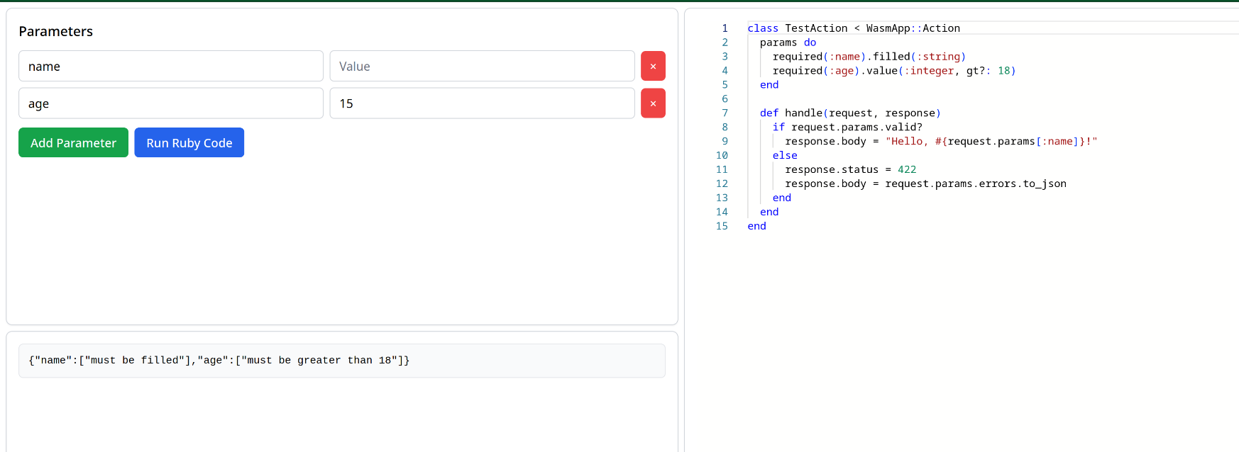Focus the age parameter key field
This screenshot has height=452, width=1239.
tap(171, 103)
